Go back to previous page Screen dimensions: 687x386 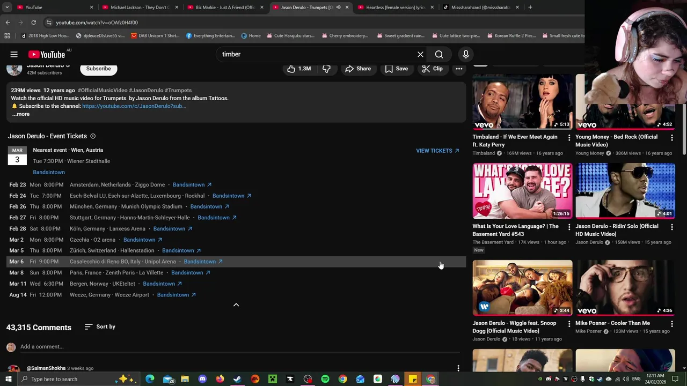8,23
